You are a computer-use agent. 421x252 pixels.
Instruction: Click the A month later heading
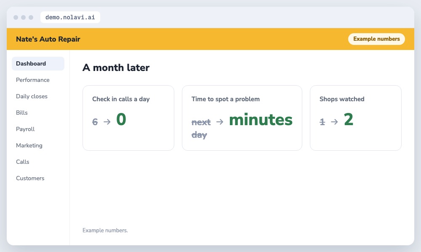[116, 68]
